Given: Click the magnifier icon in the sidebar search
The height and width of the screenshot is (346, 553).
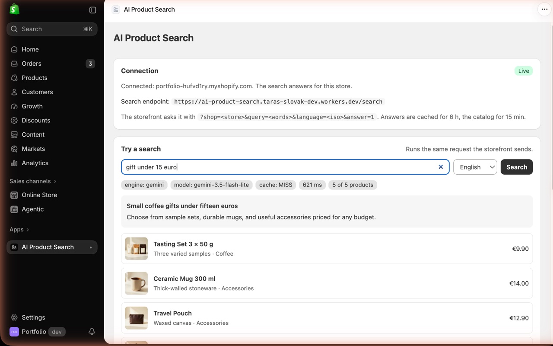Looking at the screenshot, I should (x=14, y=29).
